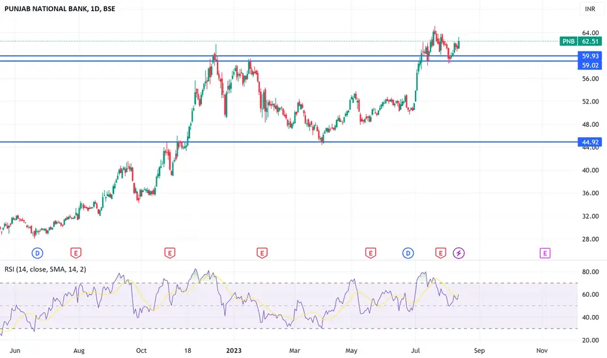The image size is (607, 358).
Task: Click the 40.00 price axis label
Action: [590, 170]
